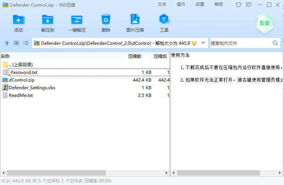The height and width of the screenshot is (185, 284).
Task: Click the search magnifier icon
Action: click(275, 43)
